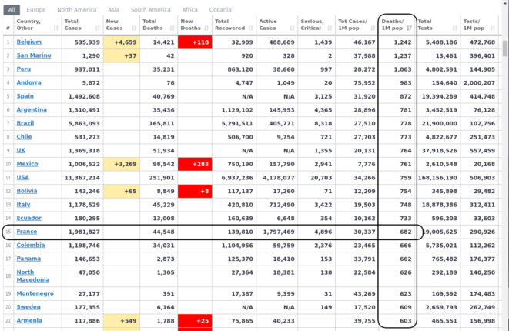Switch to the Europe tab
Image resolution: width=509 pixels, height=331 pixels.
click(x=36, y=10)
